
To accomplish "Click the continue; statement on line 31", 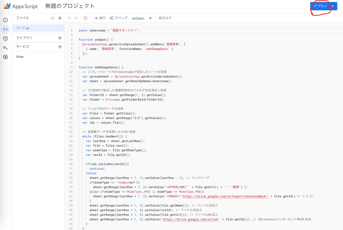I will coord(97,169).
